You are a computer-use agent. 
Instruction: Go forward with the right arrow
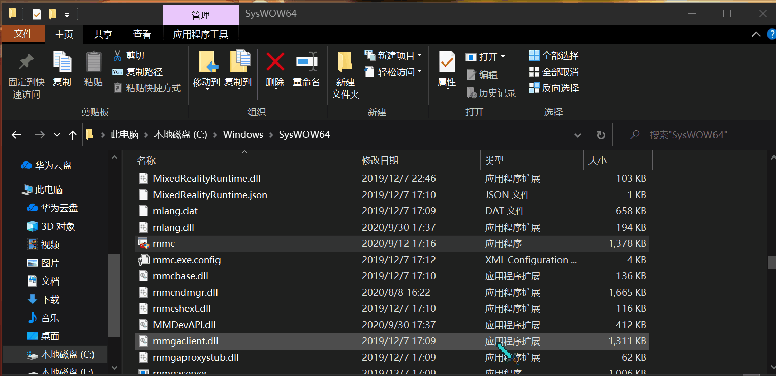click(40, 135)
